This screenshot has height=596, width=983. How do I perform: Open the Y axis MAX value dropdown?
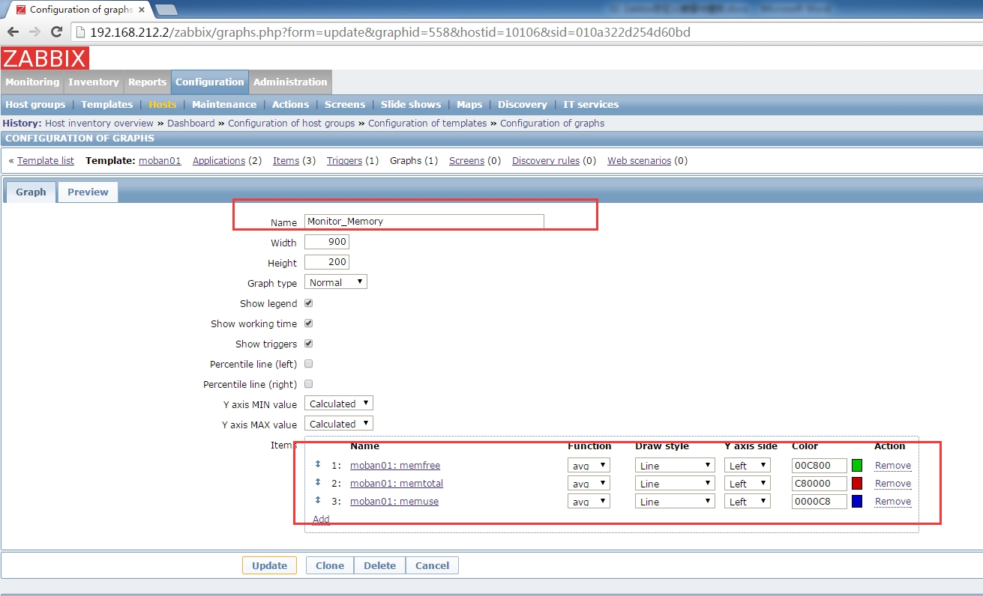[x=339, y=424]
